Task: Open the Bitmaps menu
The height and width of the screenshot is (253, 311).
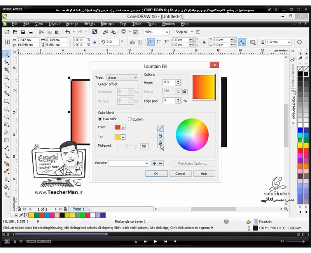Action: coord(107,24)
